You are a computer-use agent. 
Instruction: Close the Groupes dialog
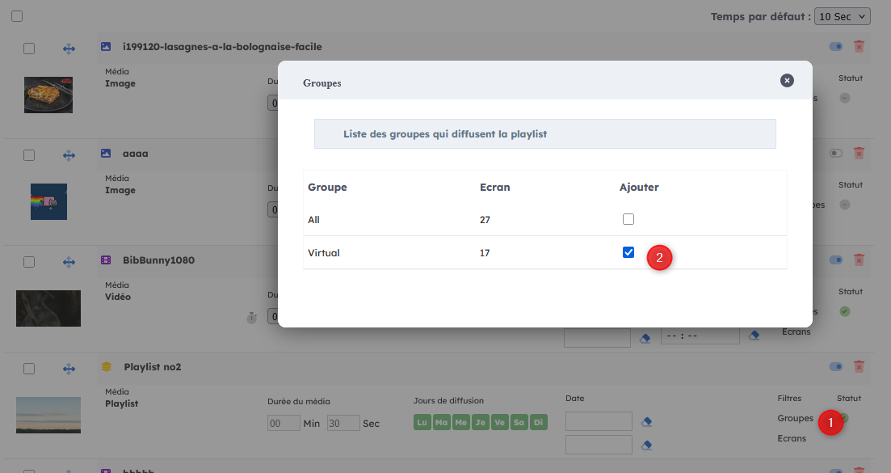(x=787, y=81)
